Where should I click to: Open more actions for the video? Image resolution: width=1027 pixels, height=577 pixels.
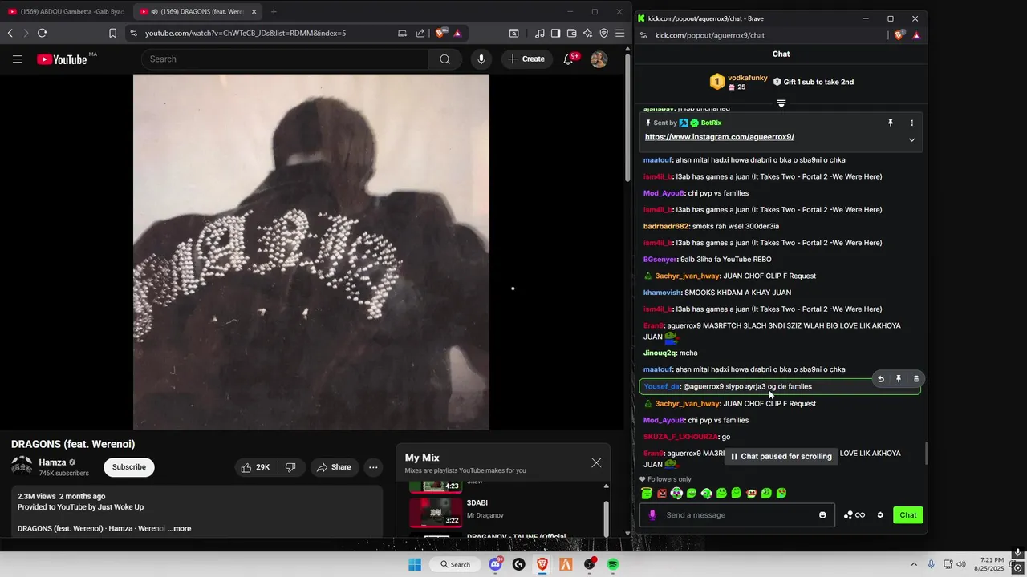point(373,467)
